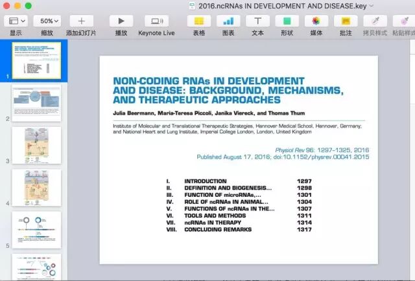The image size is (415, 281).
Task: Select slide 2 thumbnail in navigator
Action: [x=36, y=103]
